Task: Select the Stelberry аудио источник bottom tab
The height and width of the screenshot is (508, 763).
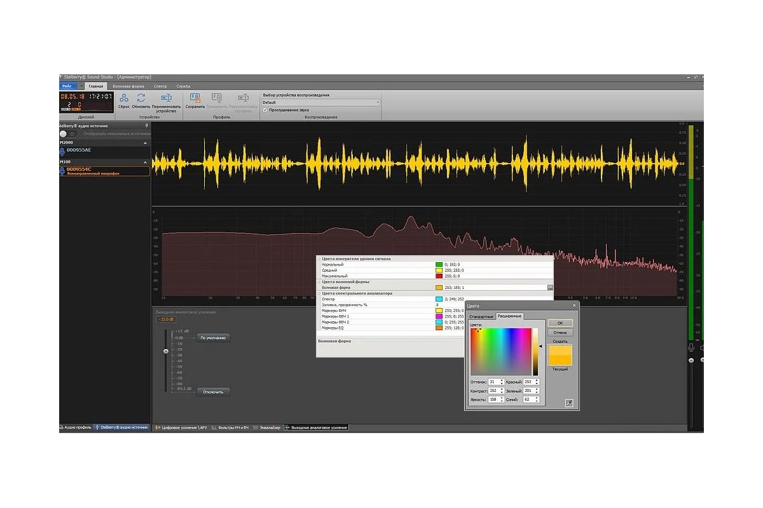Action: coord(122,427)
